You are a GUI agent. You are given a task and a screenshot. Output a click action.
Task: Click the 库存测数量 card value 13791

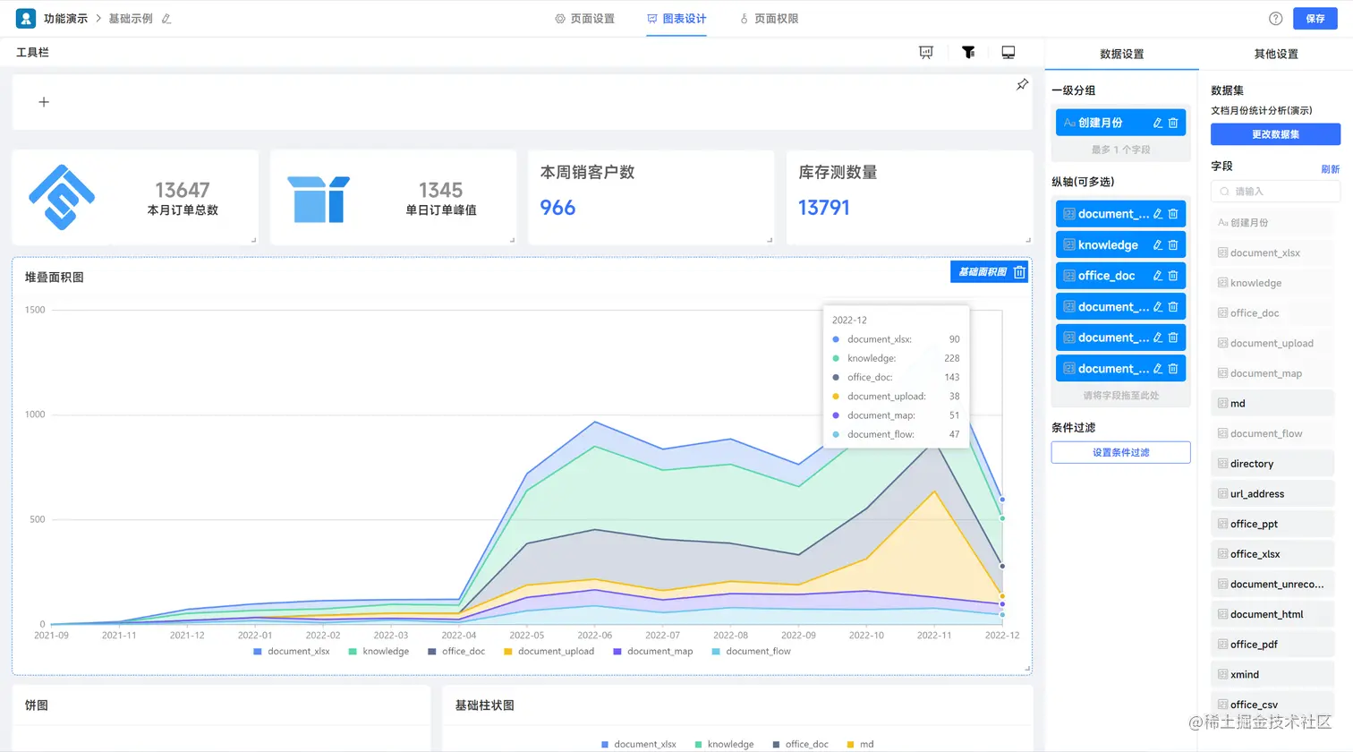pos(824,209)
